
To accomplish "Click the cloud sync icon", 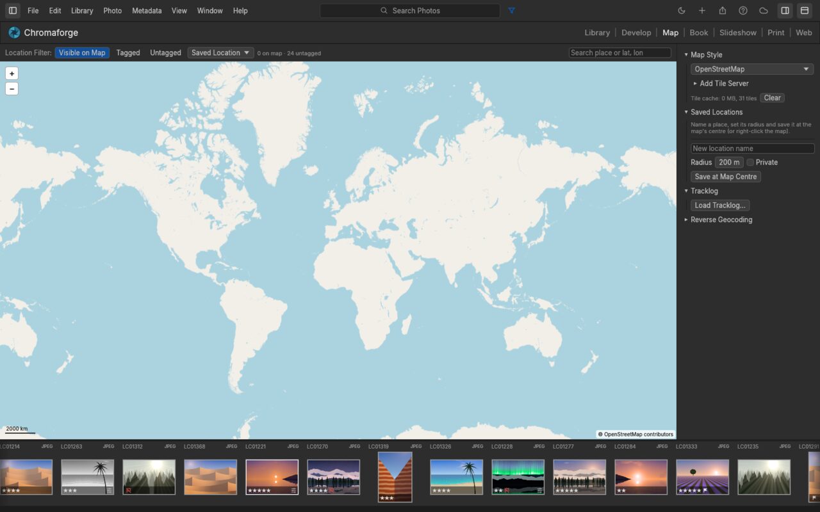I will tap(764, 11).
